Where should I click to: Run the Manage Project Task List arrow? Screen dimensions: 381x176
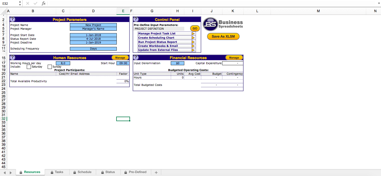click(193, 34)
